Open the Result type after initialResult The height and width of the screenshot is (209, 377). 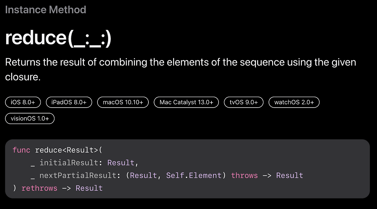pos(121,163)
